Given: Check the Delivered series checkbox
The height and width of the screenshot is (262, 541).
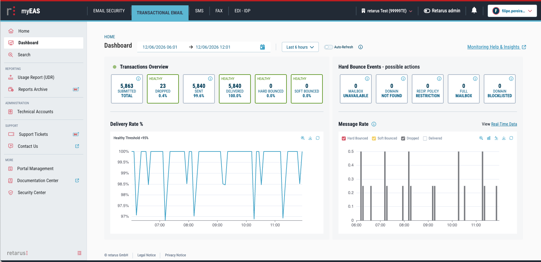Looking at the screenshot, I should [425, 138].
